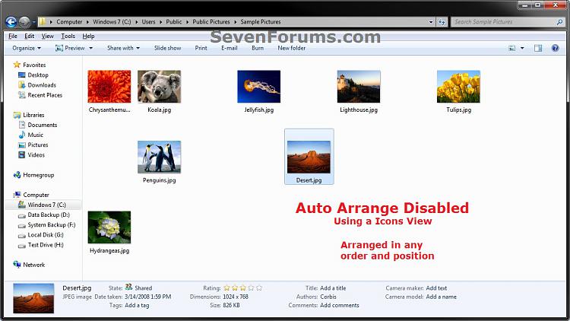570x321 pixels.
Task: Open the Edit menu
Action: click(x=30, y=36)
